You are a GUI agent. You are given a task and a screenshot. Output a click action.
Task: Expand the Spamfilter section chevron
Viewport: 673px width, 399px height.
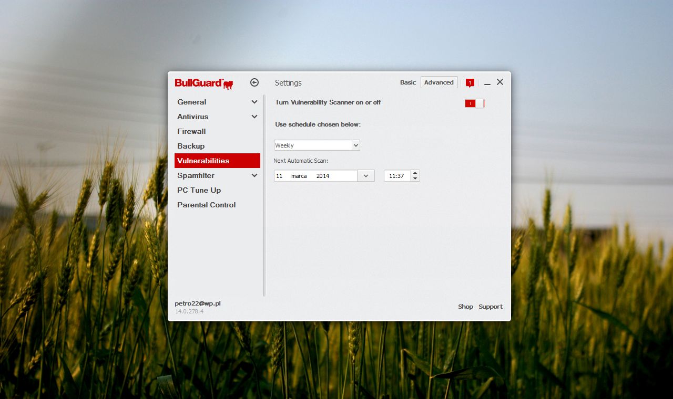(254, 175)
